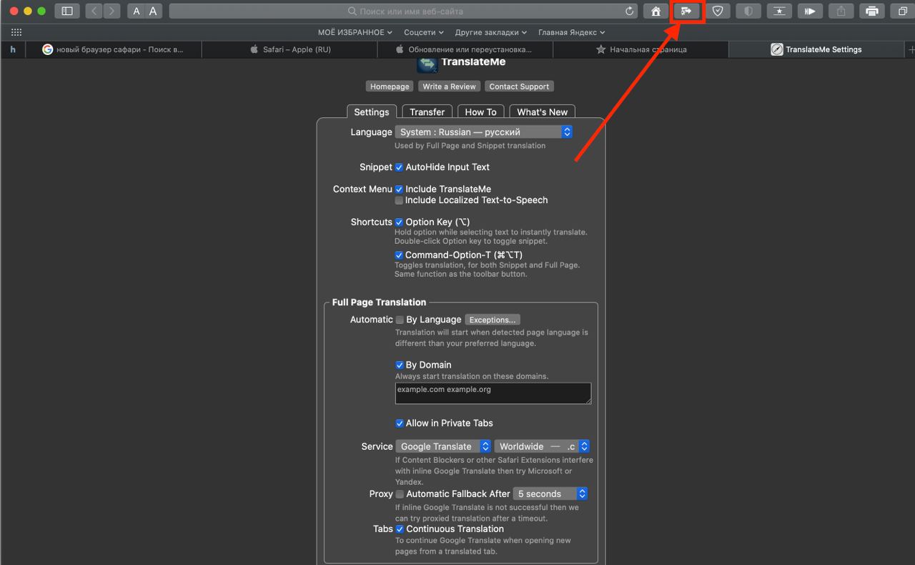Screen dimensions: 915x565
Task: Enable Include Localized Text-to-Speech
Action: pyautogui.click(x=399, y=200)
